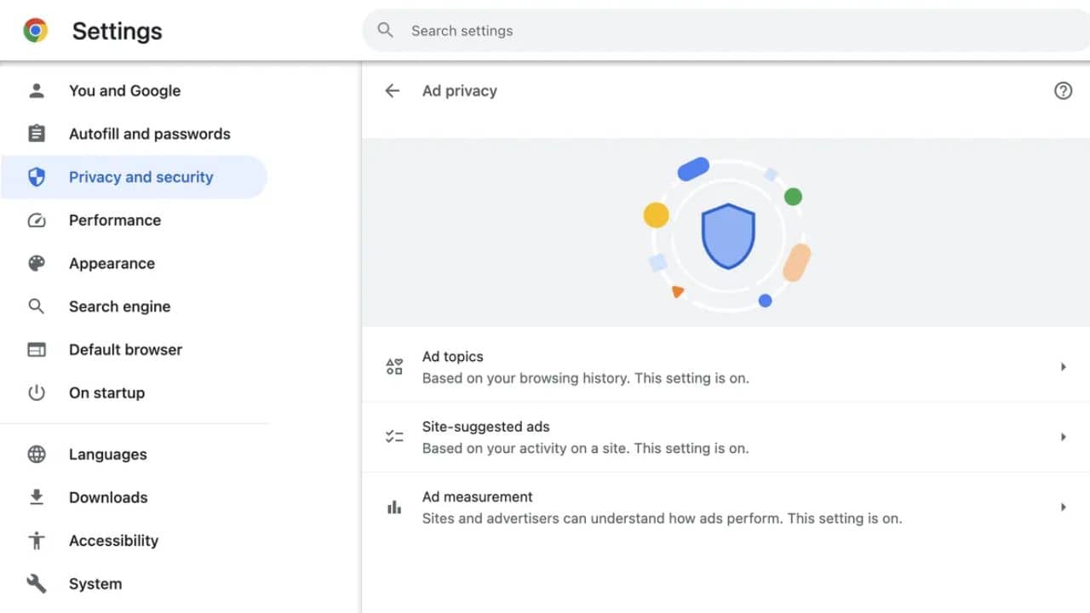Screen dimensions: 1090x613
Task: Click the Privacy and security shield icon
Action: tap(37, 177)
